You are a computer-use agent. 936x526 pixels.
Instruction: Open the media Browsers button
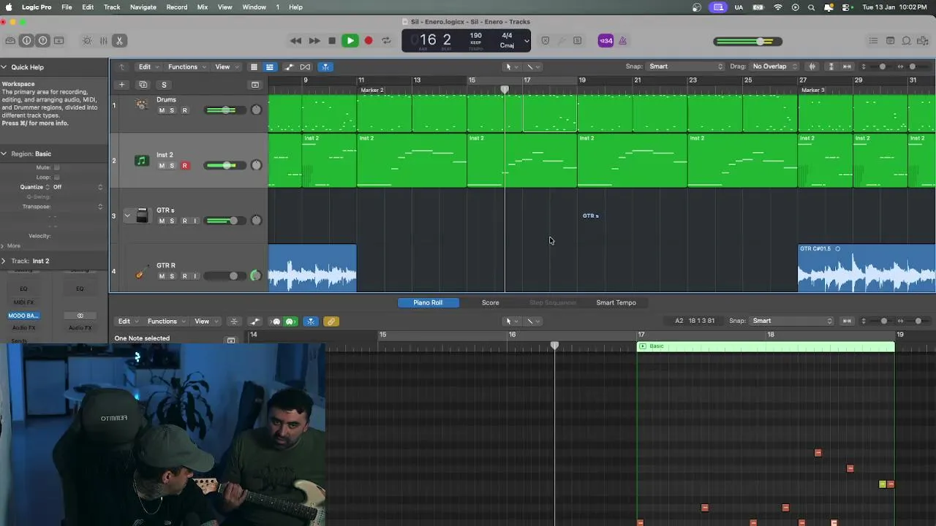923,41
